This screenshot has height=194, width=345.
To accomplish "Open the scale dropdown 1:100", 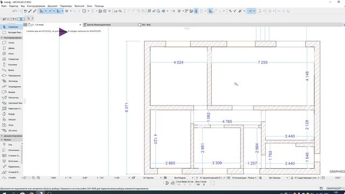I will coord(129,178).
